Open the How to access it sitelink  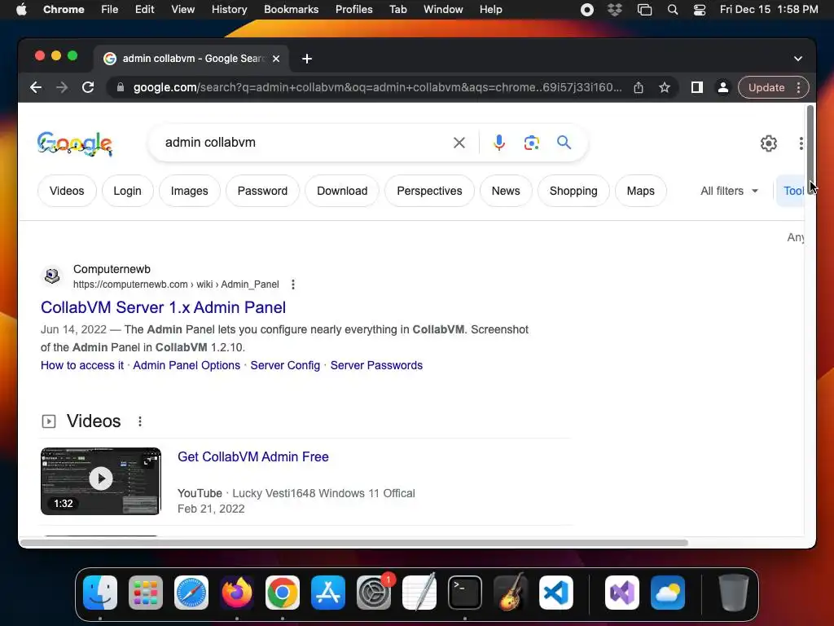(82, 365)
